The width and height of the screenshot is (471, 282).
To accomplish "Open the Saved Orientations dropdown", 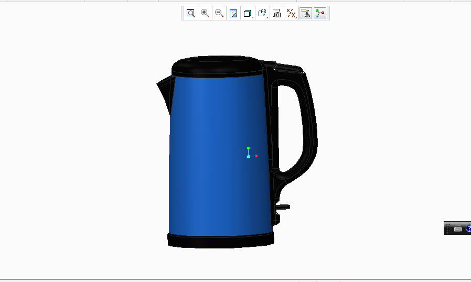I will coord(262,13).
